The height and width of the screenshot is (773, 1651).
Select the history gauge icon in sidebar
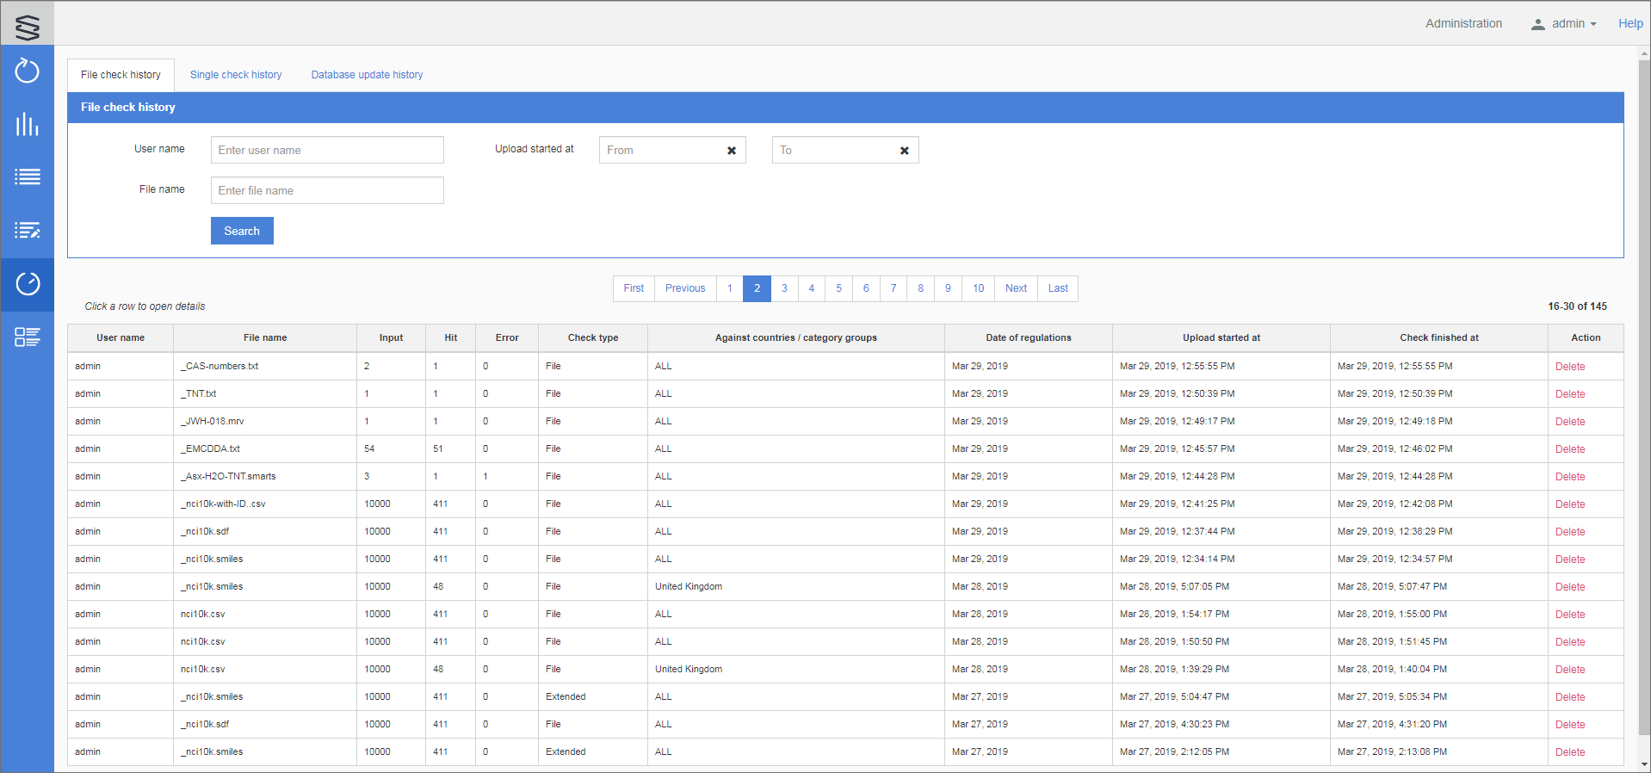(x=28, y=284)
